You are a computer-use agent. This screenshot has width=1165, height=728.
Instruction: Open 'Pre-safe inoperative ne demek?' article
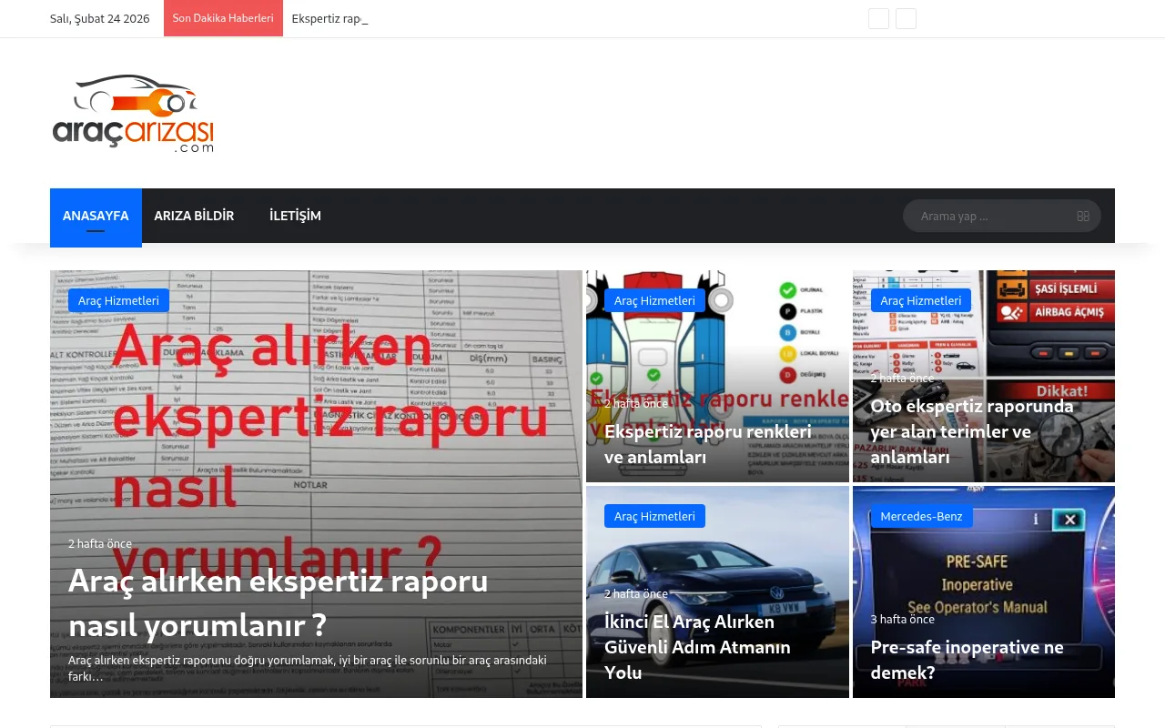[967, 659]
